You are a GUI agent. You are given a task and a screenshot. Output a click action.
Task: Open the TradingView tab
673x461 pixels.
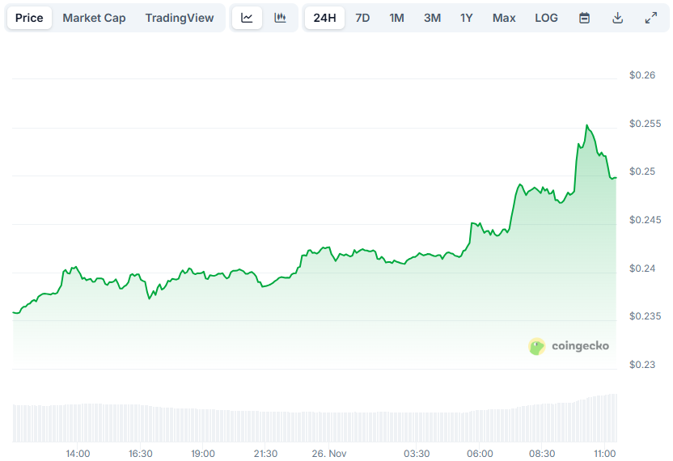click(x=180, y=18)
